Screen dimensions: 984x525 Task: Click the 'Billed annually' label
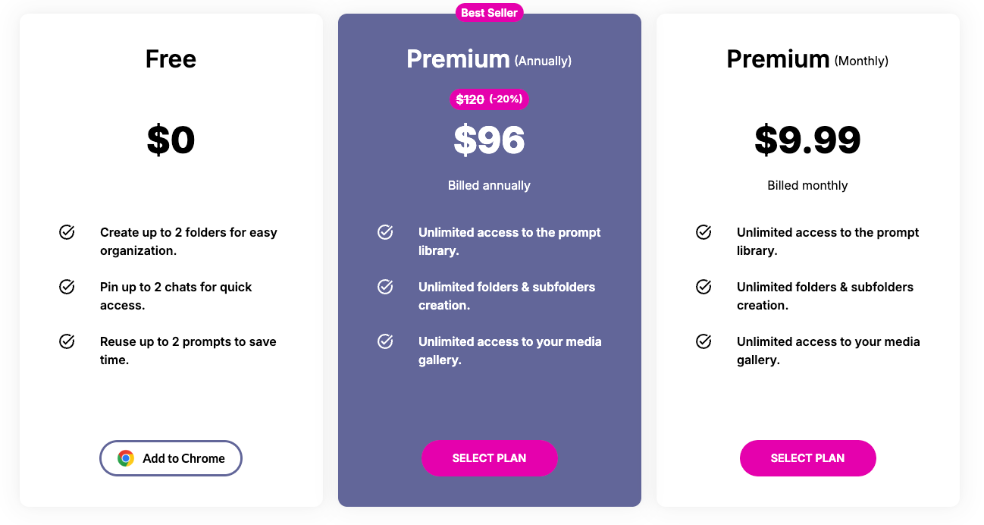(489, 185)
